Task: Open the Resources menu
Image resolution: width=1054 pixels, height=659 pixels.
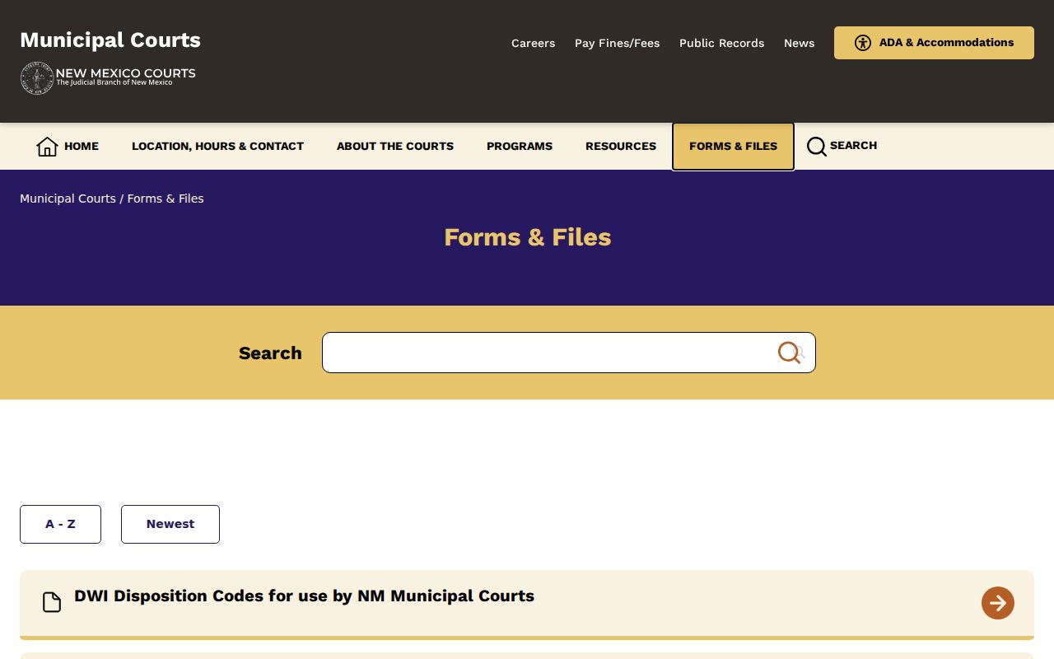Action: 621,147
